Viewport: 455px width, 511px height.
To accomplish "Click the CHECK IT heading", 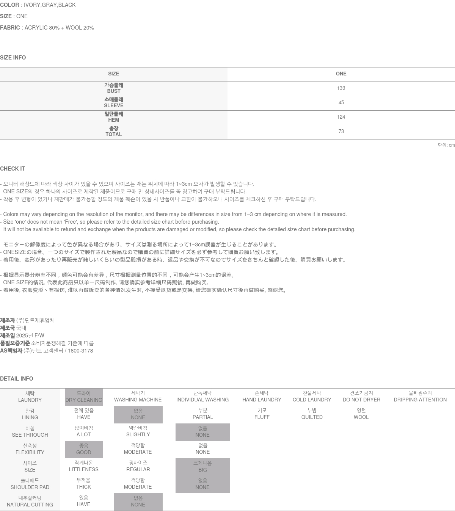I will (x=13, y=169).
